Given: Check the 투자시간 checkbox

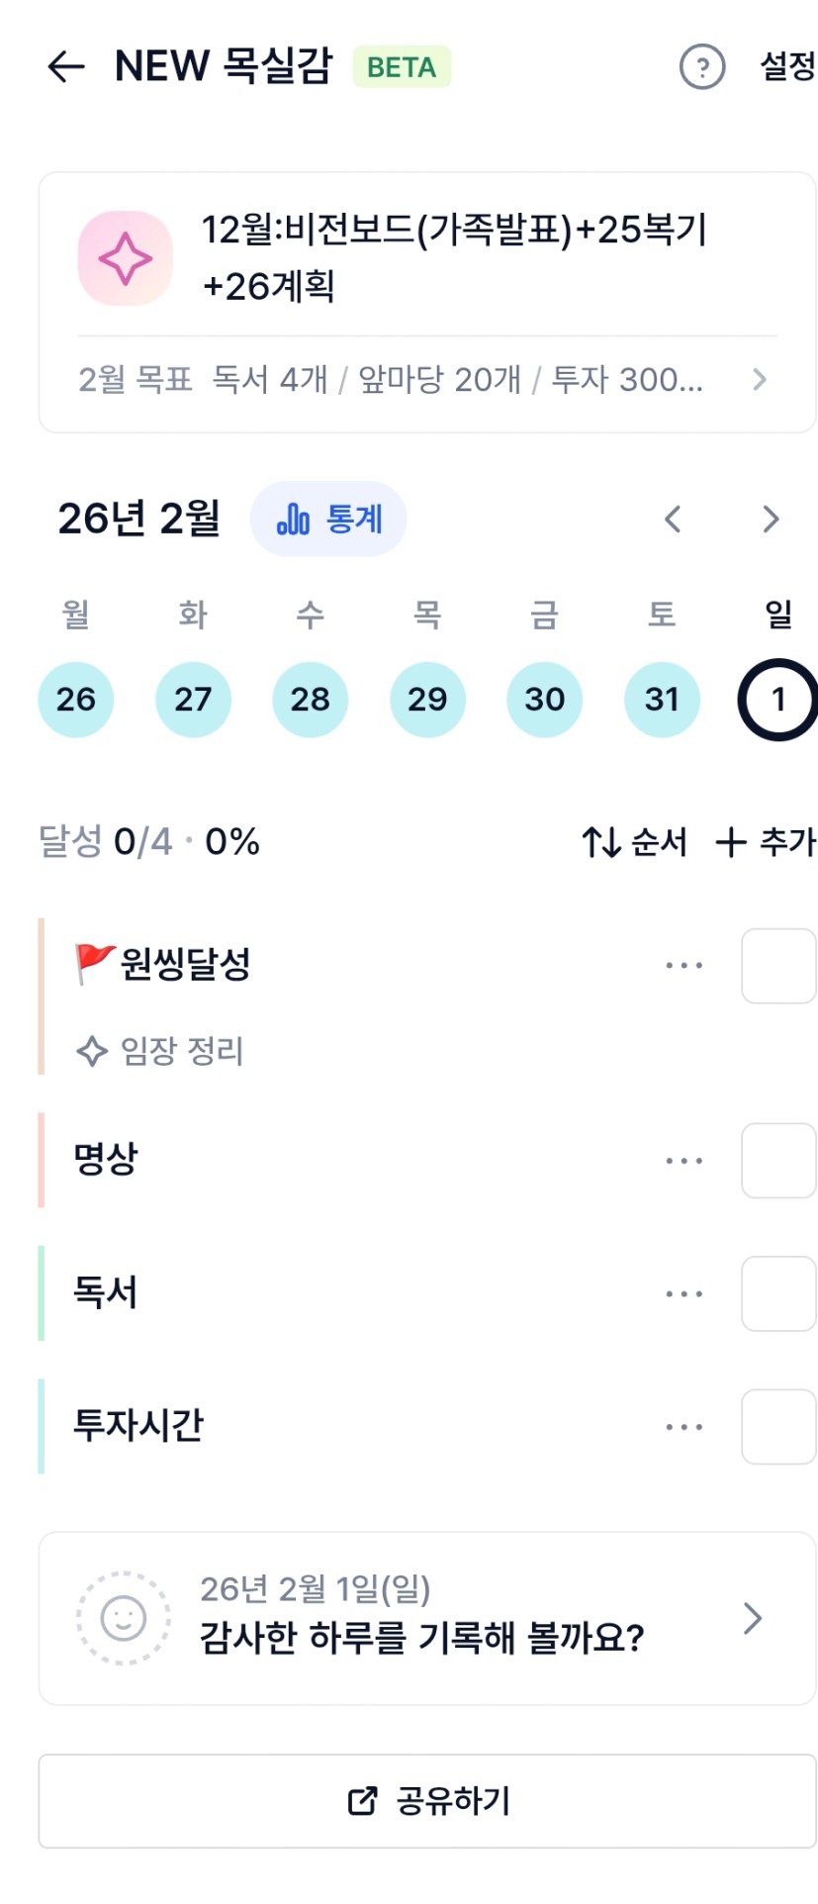Looking at the screenshot, I should click(x=778, y=1426).
